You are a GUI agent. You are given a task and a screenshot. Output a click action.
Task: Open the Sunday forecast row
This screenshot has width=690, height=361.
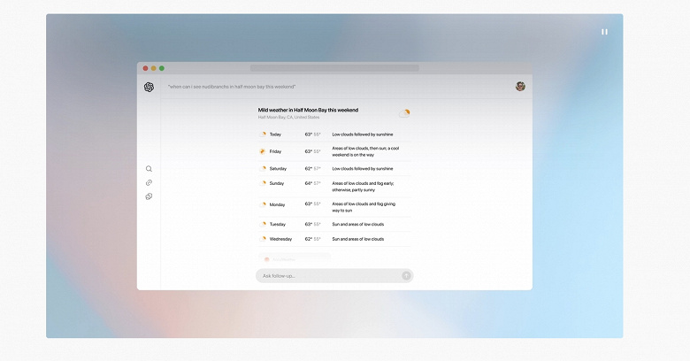334,186
